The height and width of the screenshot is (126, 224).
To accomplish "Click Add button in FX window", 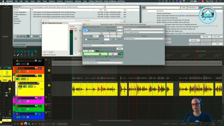I will tap(45, 52).
